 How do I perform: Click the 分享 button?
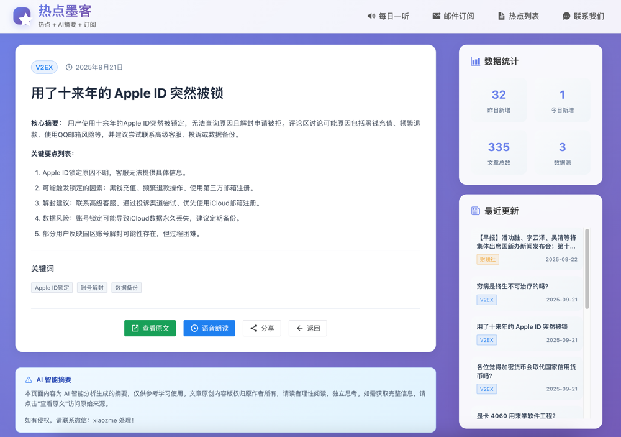(x=262, y=328)
